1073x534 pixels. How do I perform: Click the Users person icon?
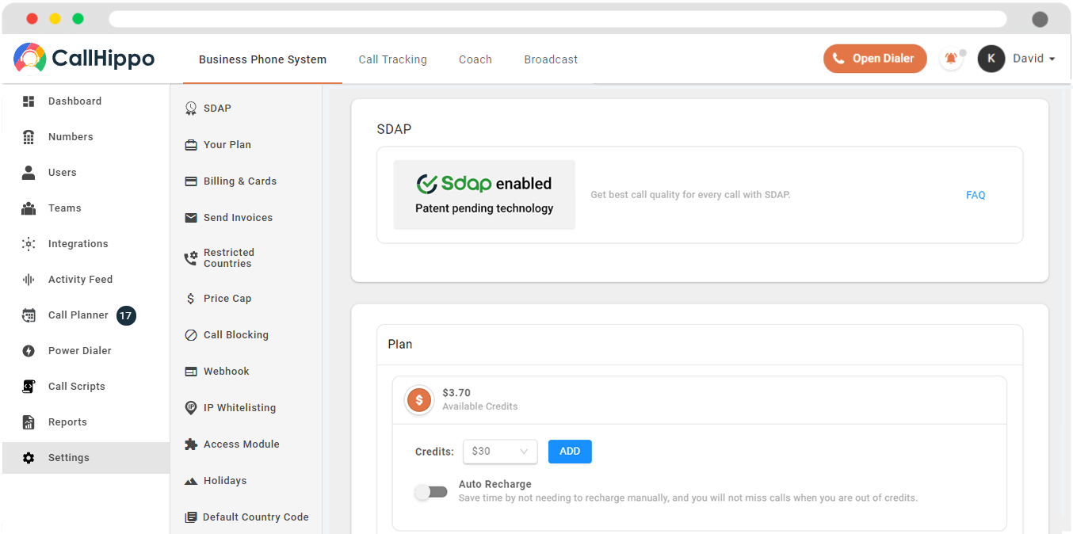pyautogui.click(x=29, y=173)
